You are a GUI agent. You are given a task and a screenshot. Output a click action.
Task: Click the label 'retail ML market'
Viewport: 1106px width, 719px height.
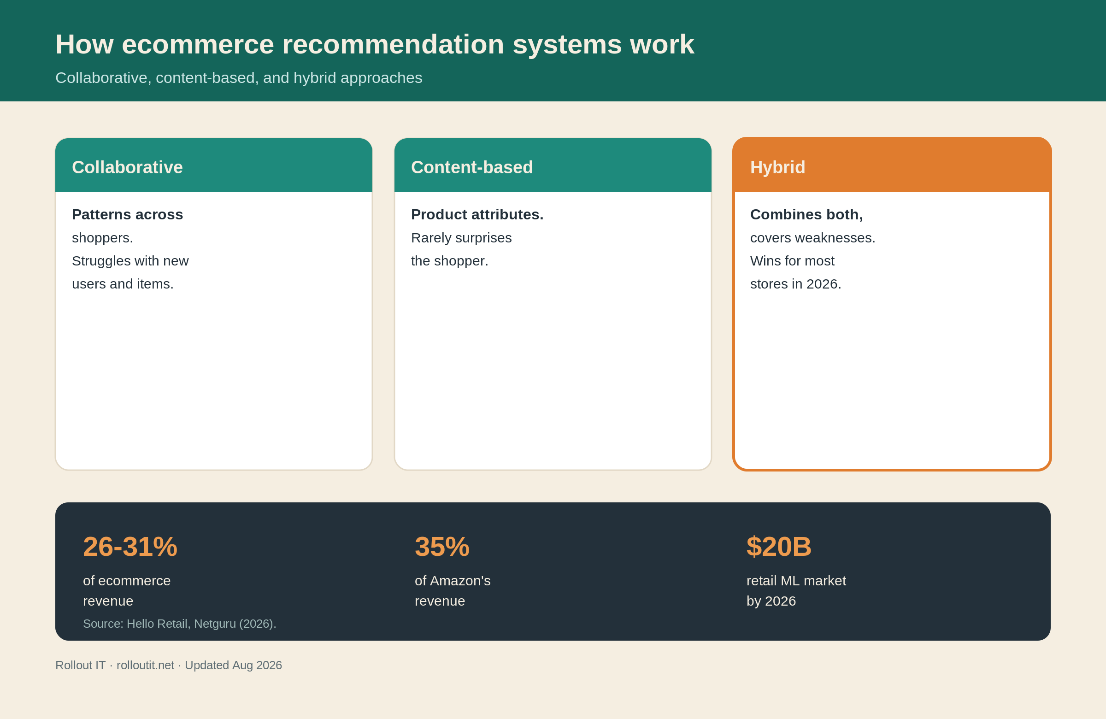796,581
